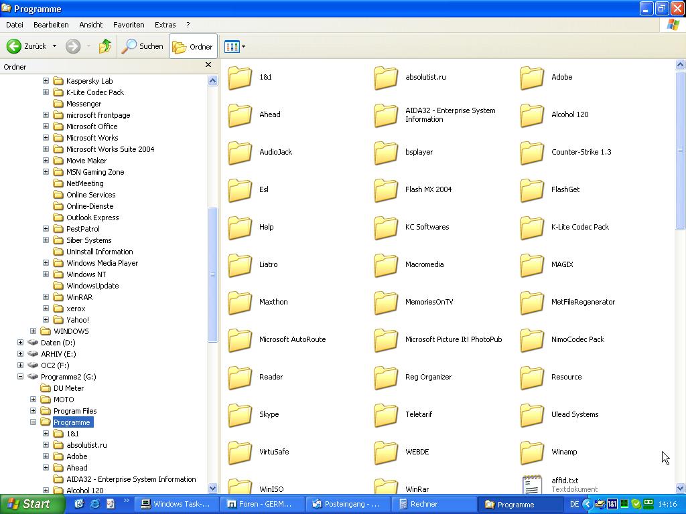Open Zurück history dropdown arrow
The width and height of the screenshot is (686, 514).
coord(54,46)
